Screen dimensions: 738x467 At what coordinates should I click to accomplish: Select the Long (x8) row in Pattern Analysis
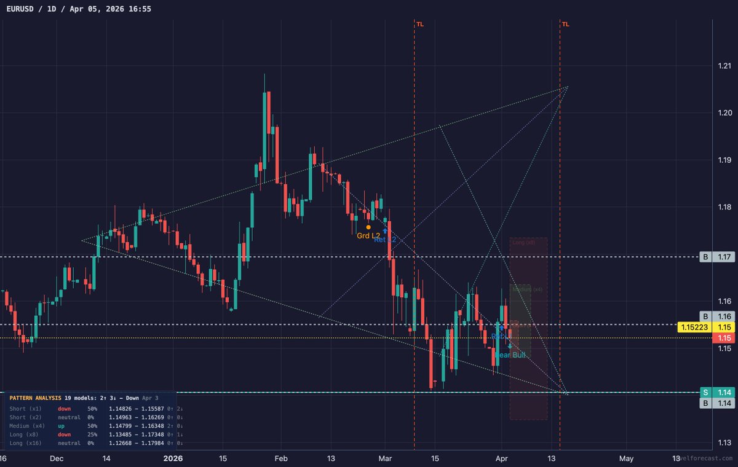coord(96,434)
